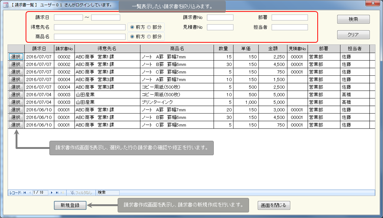The image size is (383, 218).
Task: Select 前方 radio for 商品名
Action: click(x=132, y=36)
